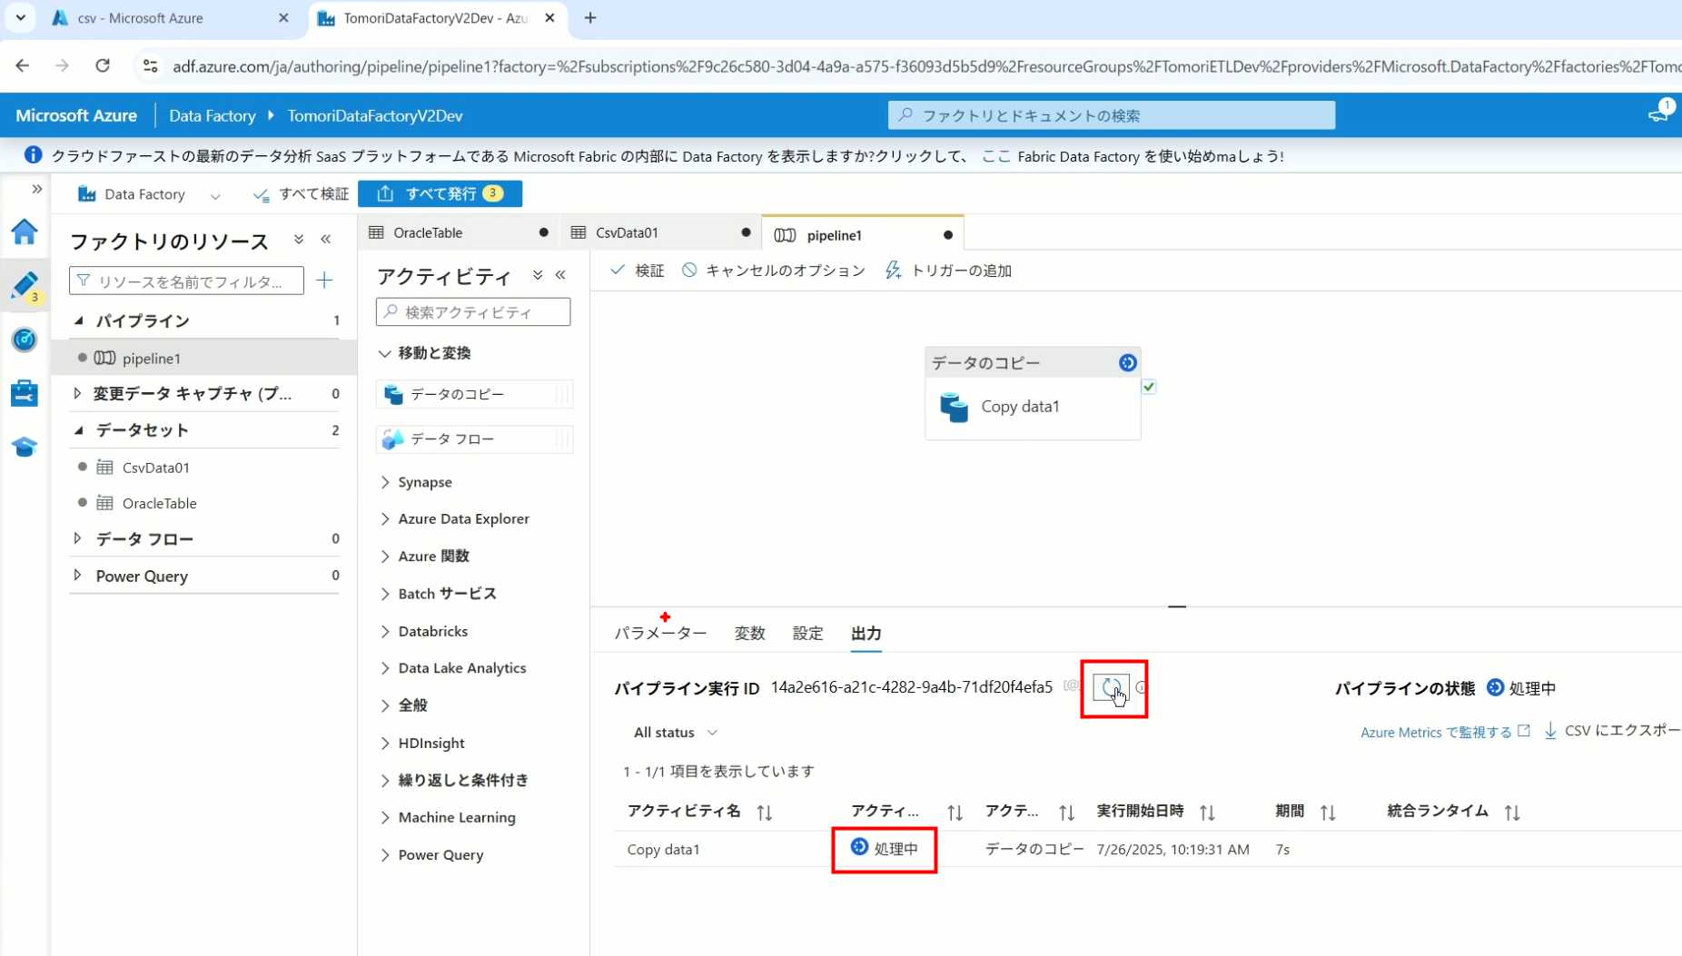This screenshot has width=1682, height=956.
Task: Open the Monitor in Azure Metrics link
Action: click(1443, 733)
